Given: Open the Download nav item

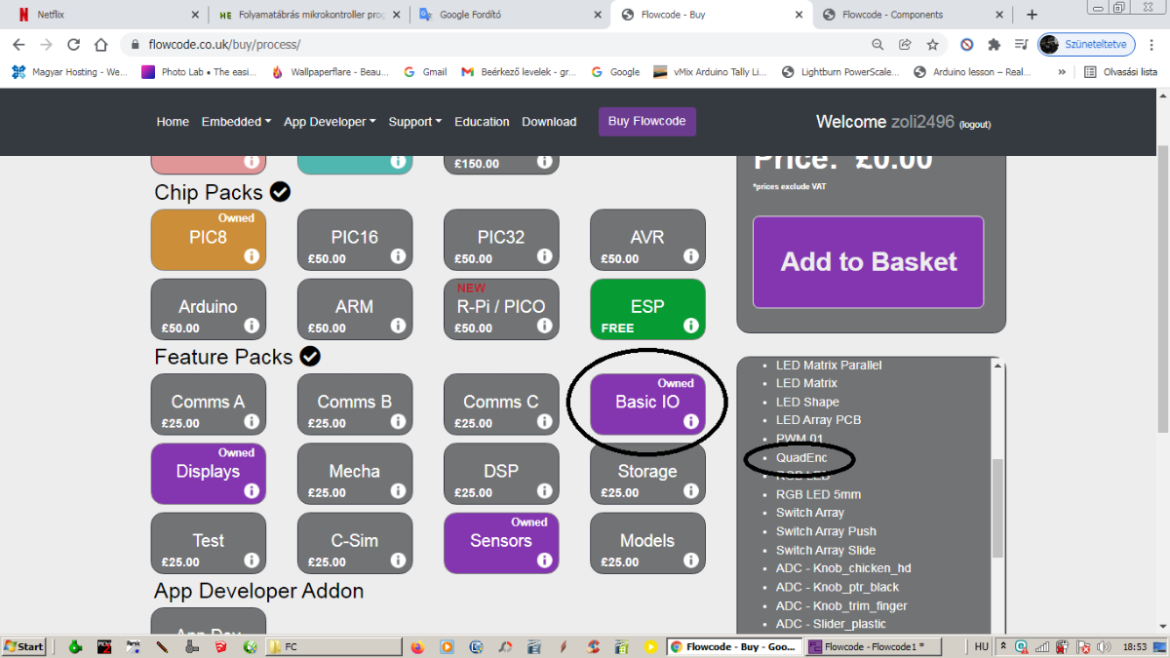Looking at the screenshot, I should [549, 122].
